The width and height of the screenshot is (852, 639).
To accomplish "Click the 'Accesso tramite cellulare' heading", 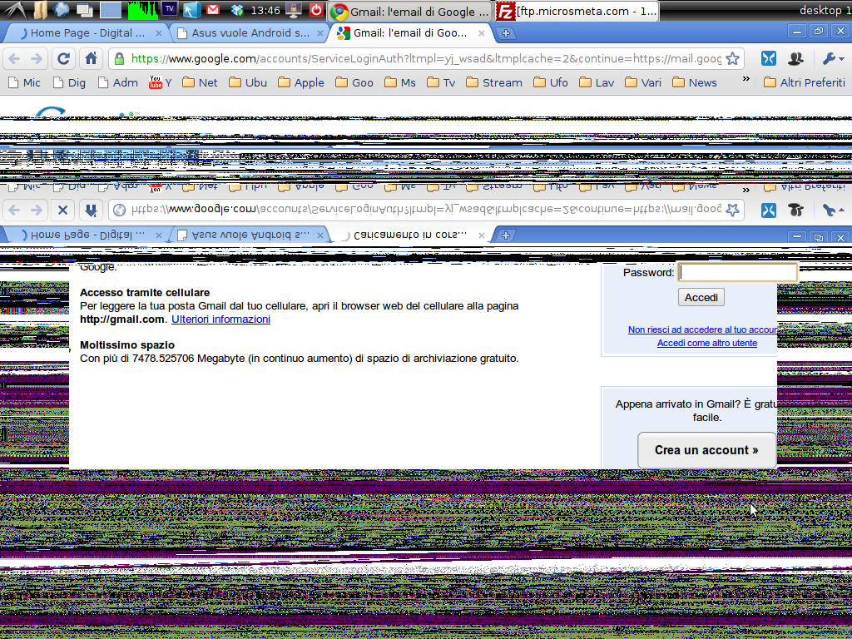I will click(x=145, y=292).
